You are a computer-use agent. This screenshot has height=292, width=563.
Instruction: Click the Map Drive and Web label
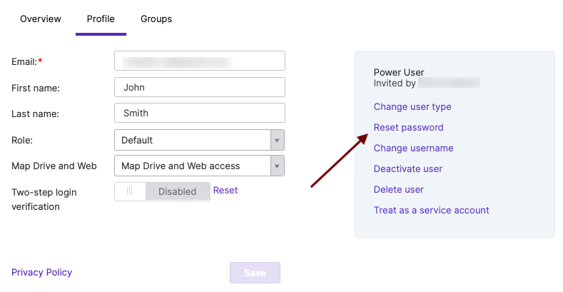pos(54,166)
